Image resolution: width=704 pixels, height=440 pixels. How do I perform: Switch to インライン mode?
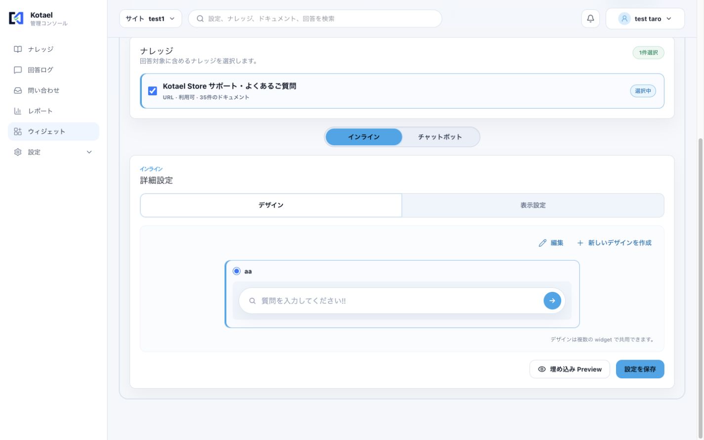click(364, 137)
